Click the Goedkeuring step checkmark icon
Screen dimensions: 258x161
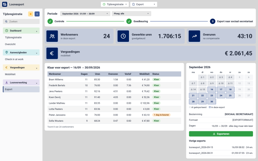[129, 21]
